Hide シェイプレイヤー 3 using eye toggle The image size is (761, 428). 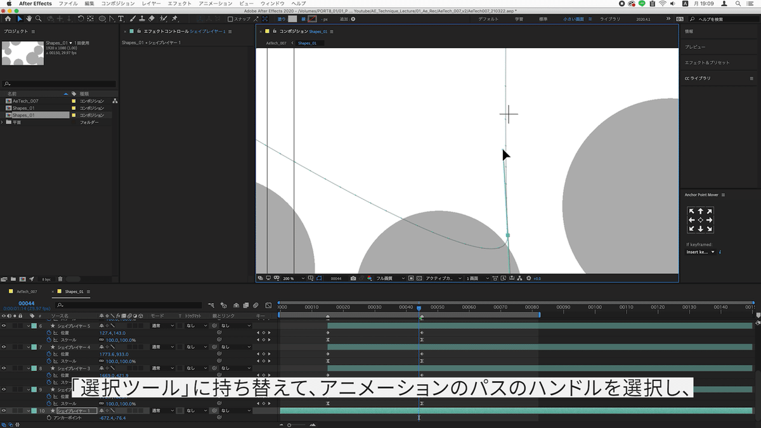4,368
